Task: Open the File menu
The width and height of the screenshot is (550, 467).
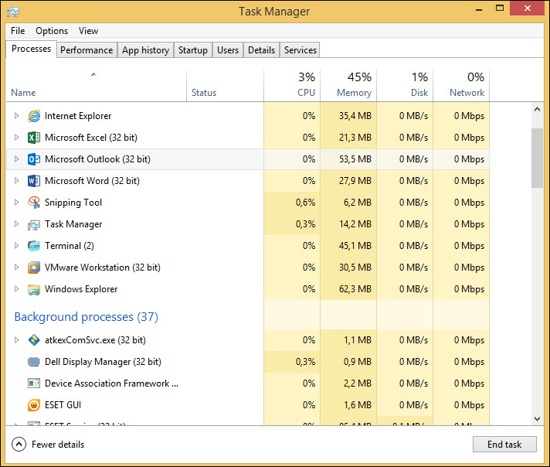Action: tap(18, 31)
